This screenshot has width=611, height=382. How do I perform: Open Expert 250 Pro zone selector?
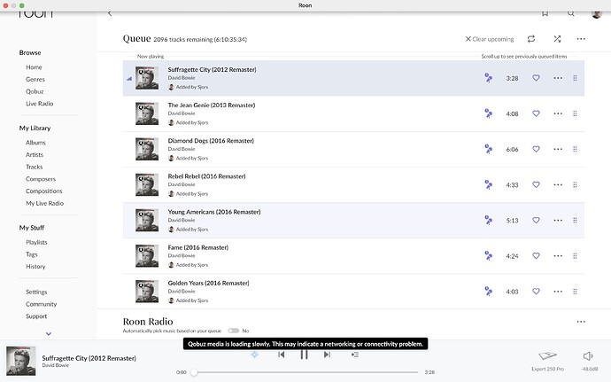point(547,361)
